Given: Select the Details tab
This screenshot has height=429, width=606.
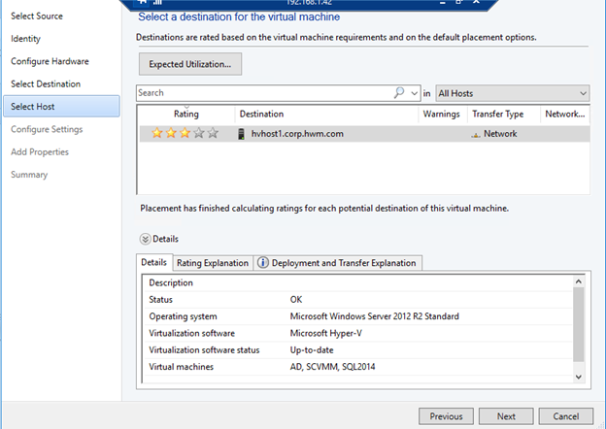Looking at the screenshot, I should 154,262.
